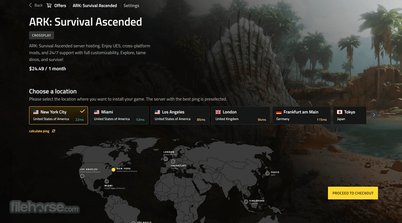
Task: Open Settings breadcrumb
Action: click(x=131, y=5)
